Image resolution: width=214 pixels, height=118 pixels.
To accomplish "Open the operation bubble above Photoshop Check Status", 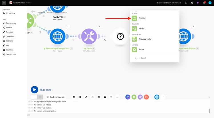I will [x=193, y=27].
